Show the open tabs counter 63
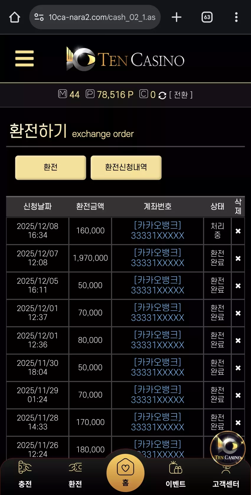The image size is (251, 495). 207,17
